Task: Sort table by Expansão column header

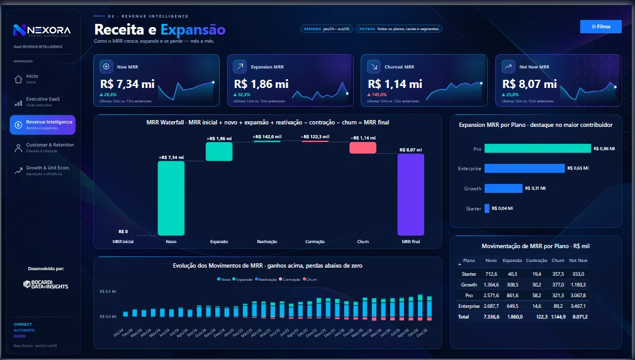Action: tap(512, 261)
